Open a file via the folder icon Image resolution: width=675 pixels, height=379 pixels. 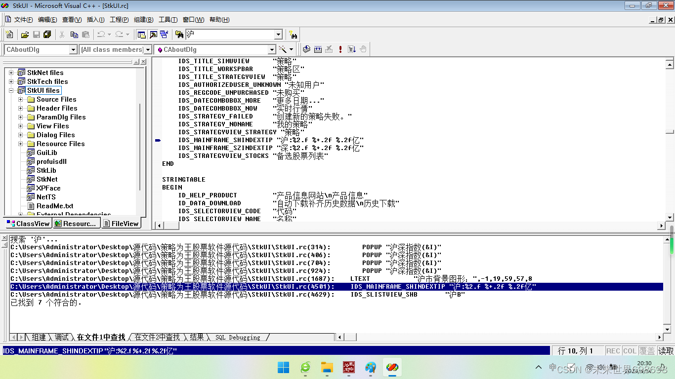point(25,35)
